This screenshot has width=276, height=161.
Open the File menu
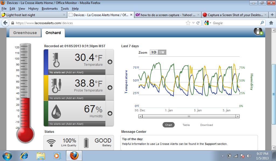pyautogui.click(x=4, y=9)
